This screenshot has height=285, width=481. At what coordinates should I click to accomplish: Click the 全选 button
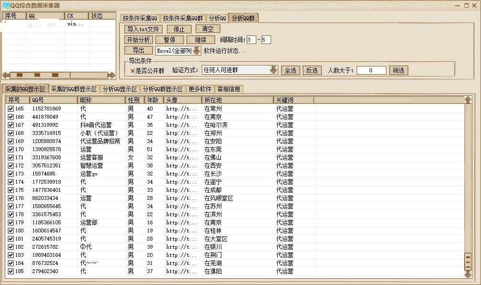pos(290,70)
